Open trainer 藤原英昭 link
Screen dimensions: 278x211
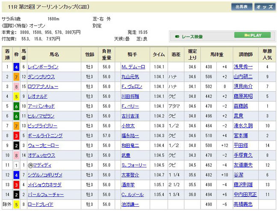coord(243,96)
